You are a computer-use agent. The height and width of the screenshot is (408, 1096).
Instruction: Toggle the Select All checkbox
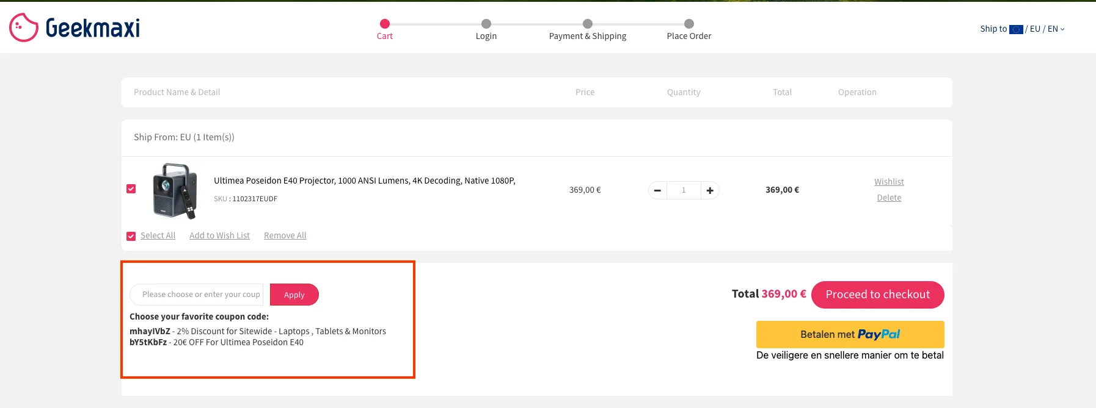[131, 236]
